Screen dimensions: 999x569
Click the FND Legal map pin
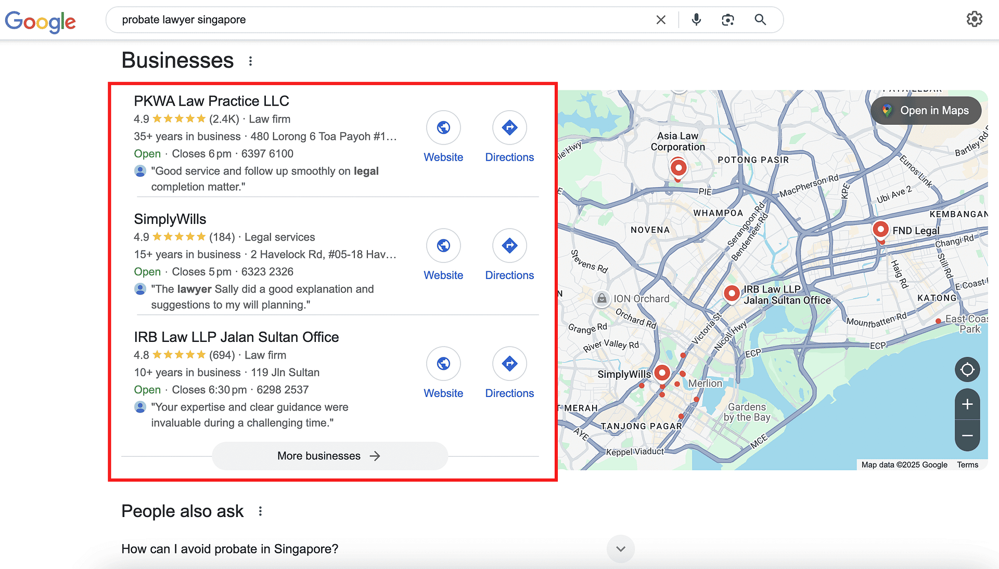(880, 230)
